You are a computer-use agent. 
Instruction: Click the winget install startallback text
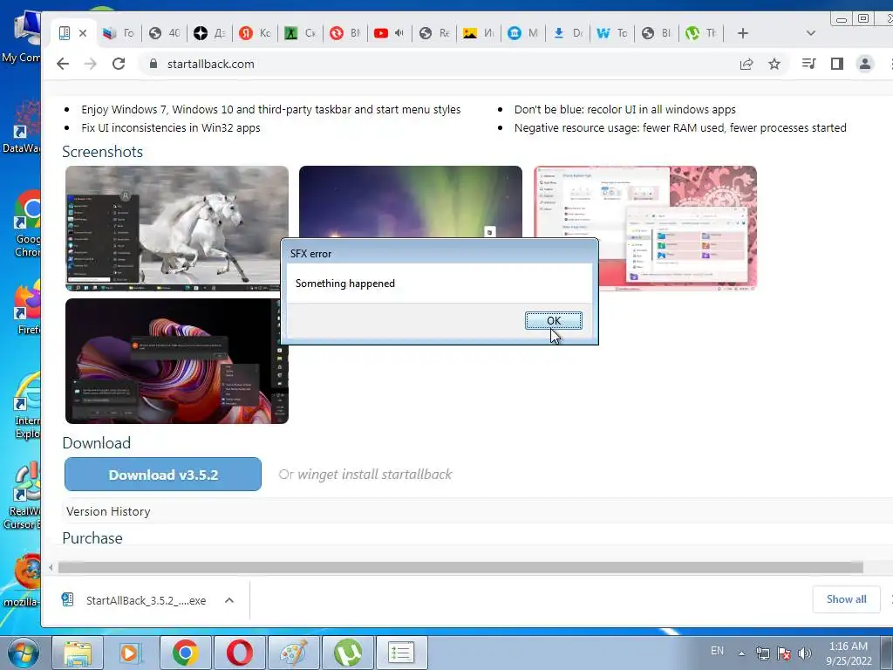point(375,475)
